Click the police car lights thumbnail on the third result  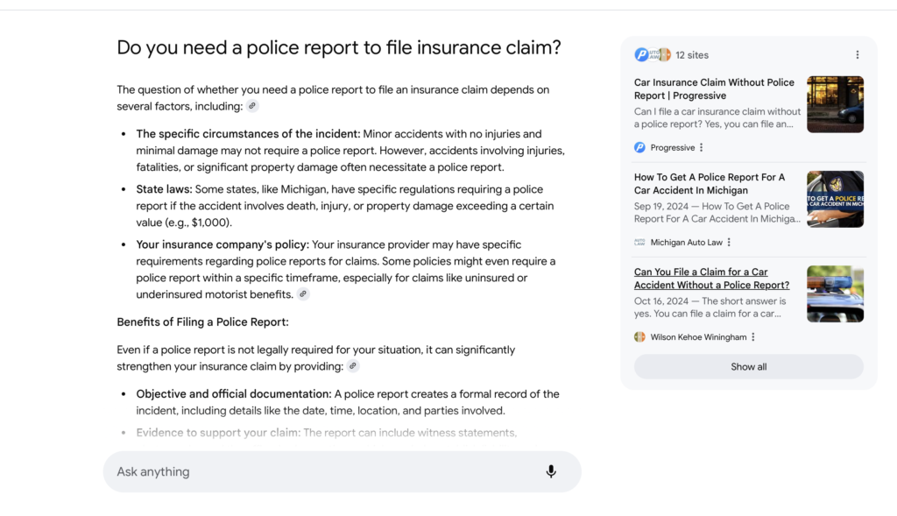[x=835, y=292]
